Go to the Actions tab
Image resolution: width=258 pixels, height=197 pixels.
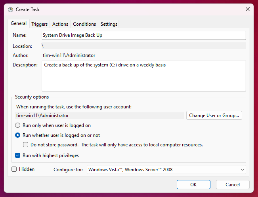60,24
